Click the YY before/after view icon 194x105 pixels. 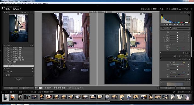[x=41, y=88]
